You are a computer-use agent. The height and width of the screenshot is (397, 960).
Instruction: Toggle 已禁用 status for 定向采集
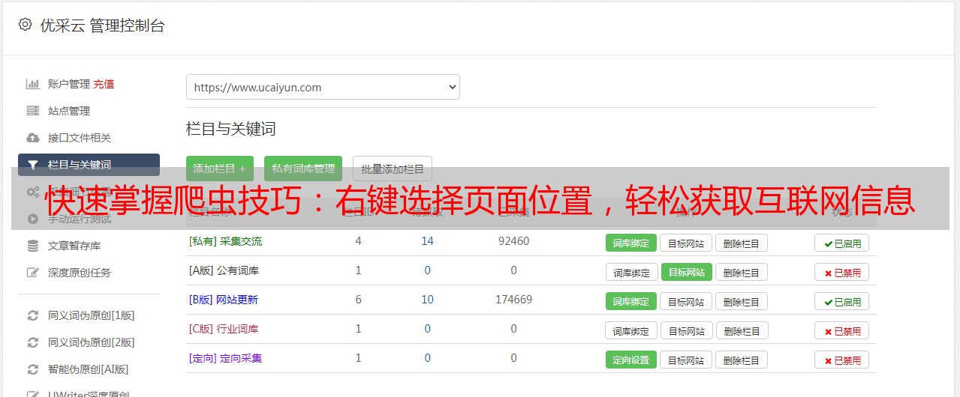click(x=841, y=360)
